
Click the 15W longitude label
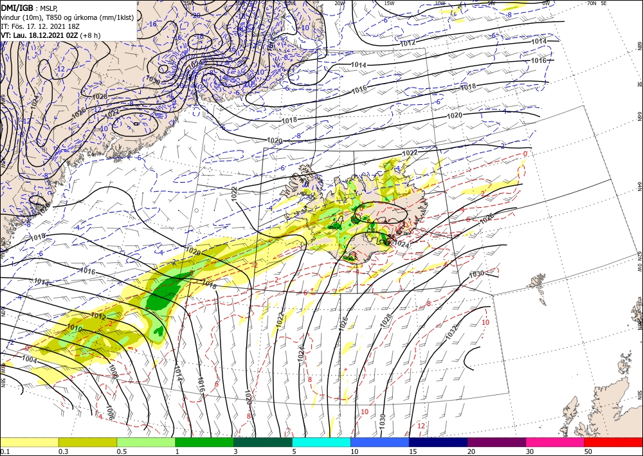[389, 3]
